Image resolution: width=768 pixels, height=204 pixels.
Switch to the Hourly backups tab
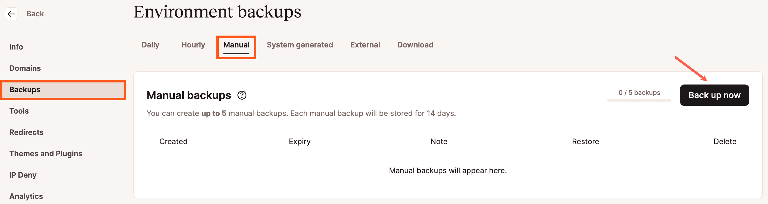click(x=193, y=45)
